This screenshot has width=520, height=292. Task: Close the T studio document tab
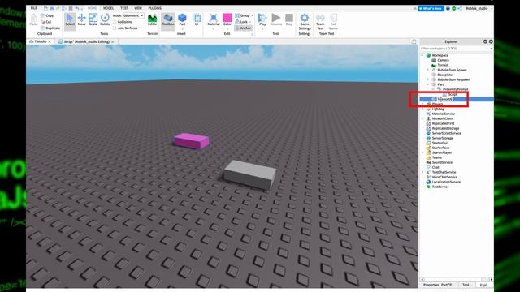pos(50,41)
